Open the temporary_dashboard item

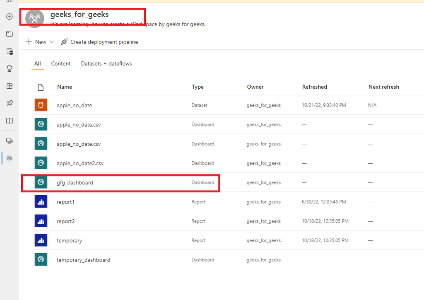click(83, 260)
